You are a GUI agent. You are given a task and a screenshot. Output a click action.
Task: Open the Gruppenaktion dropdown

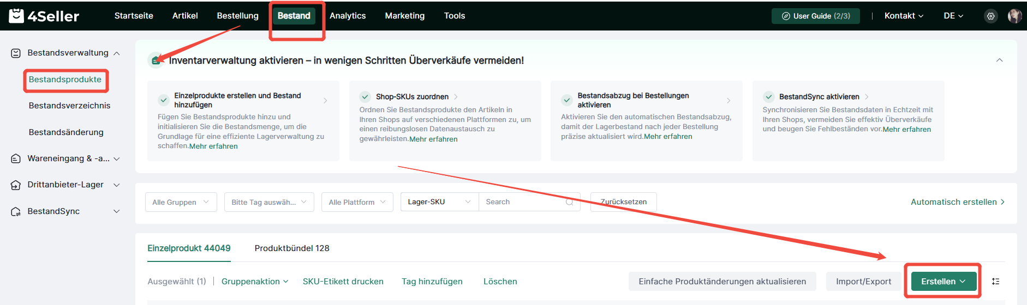point(255,282)
